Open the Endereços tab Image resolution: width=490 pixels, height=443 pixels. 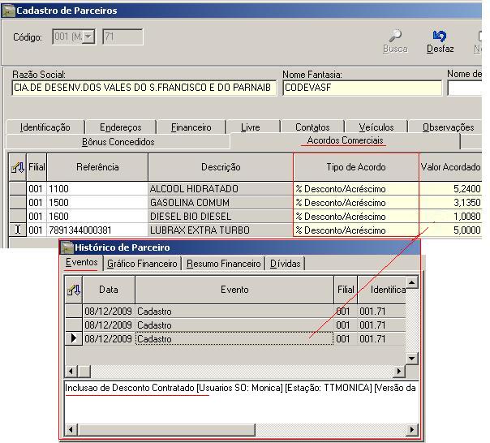[x=121, y=127]
